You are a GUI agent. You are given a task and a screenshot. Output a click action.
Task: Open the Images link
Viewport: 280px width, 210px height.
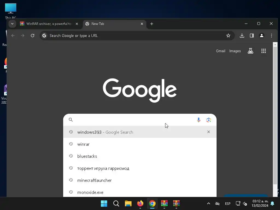tap(235, 51)
